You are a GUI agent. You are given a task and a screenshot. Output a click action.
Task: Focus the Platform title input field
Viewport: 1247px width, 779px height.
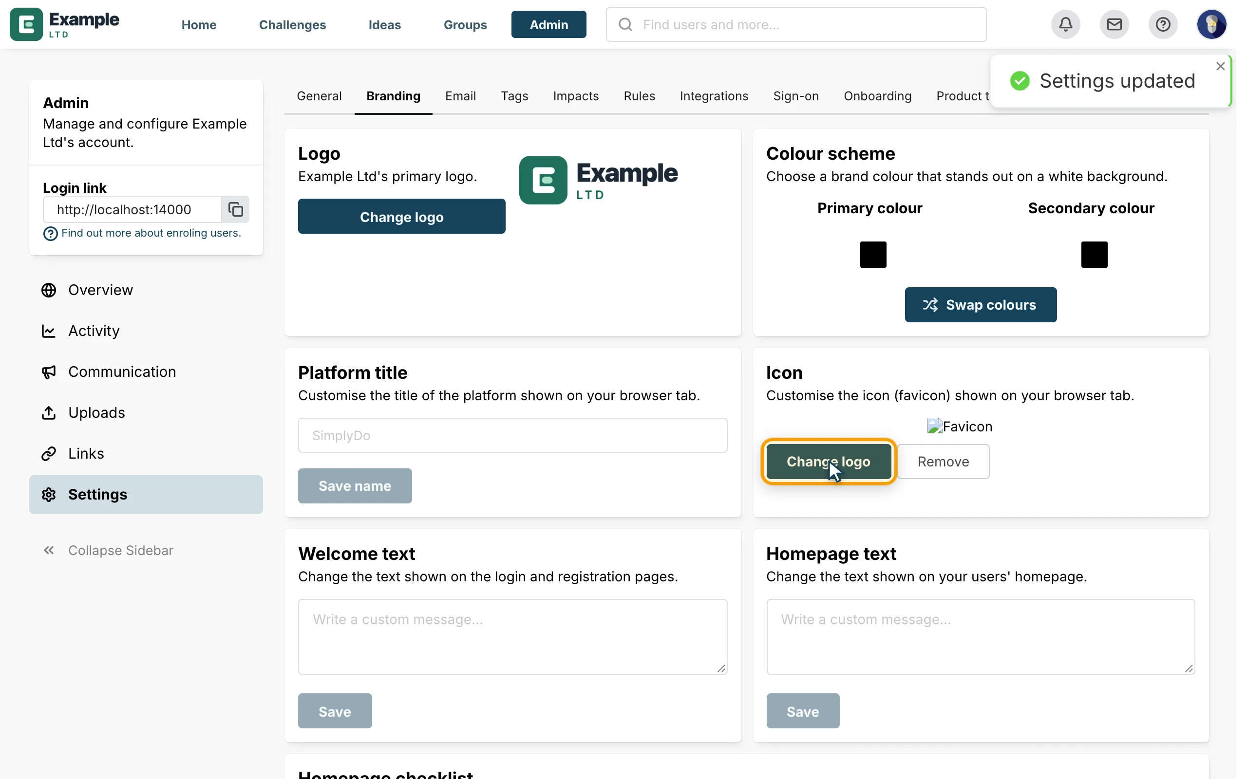[x=513, y=435]
